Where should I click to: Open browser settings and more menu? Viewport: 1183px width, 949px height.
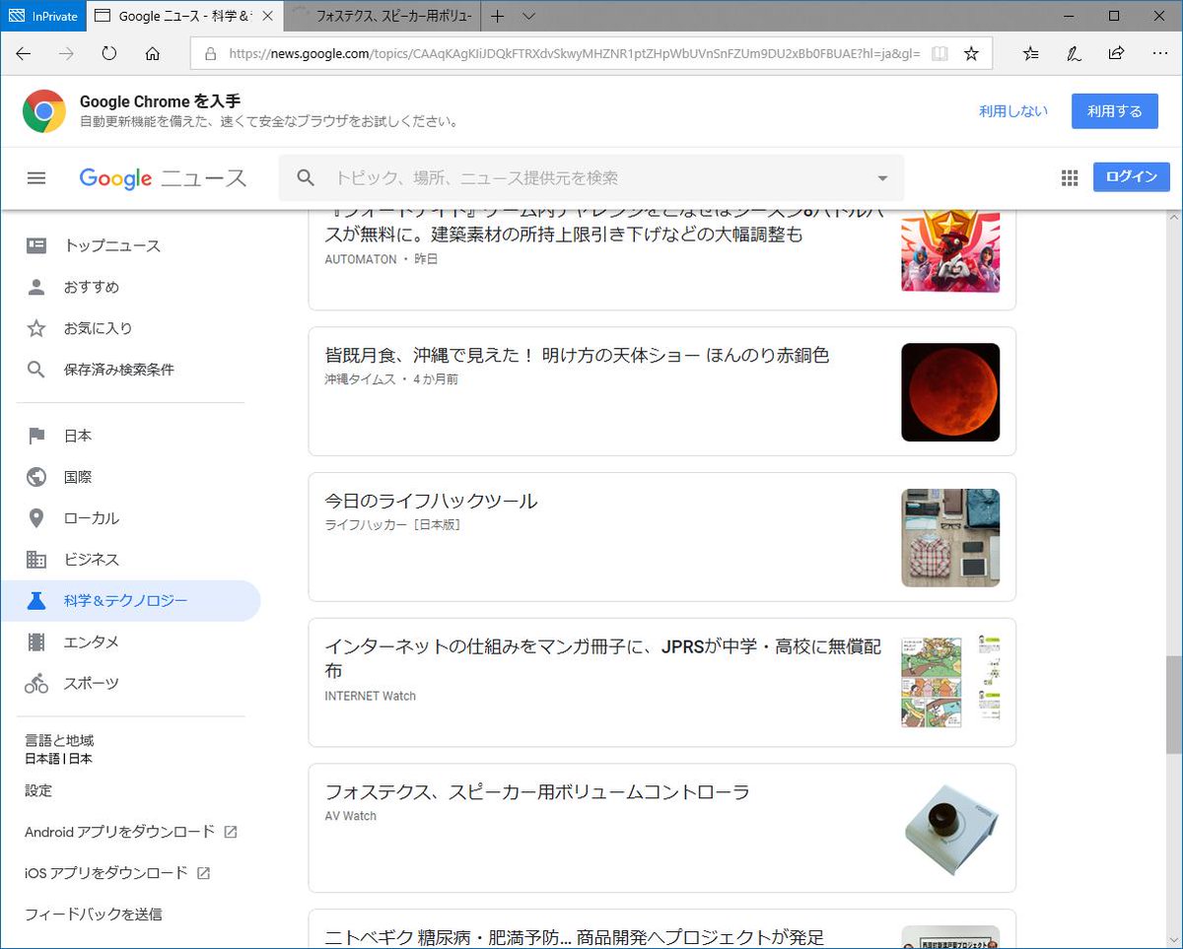pos(1158,53)
